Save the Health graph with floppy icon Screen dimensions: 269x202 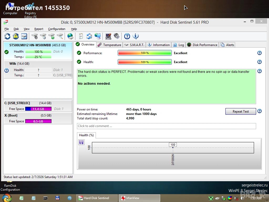point(81,142)
